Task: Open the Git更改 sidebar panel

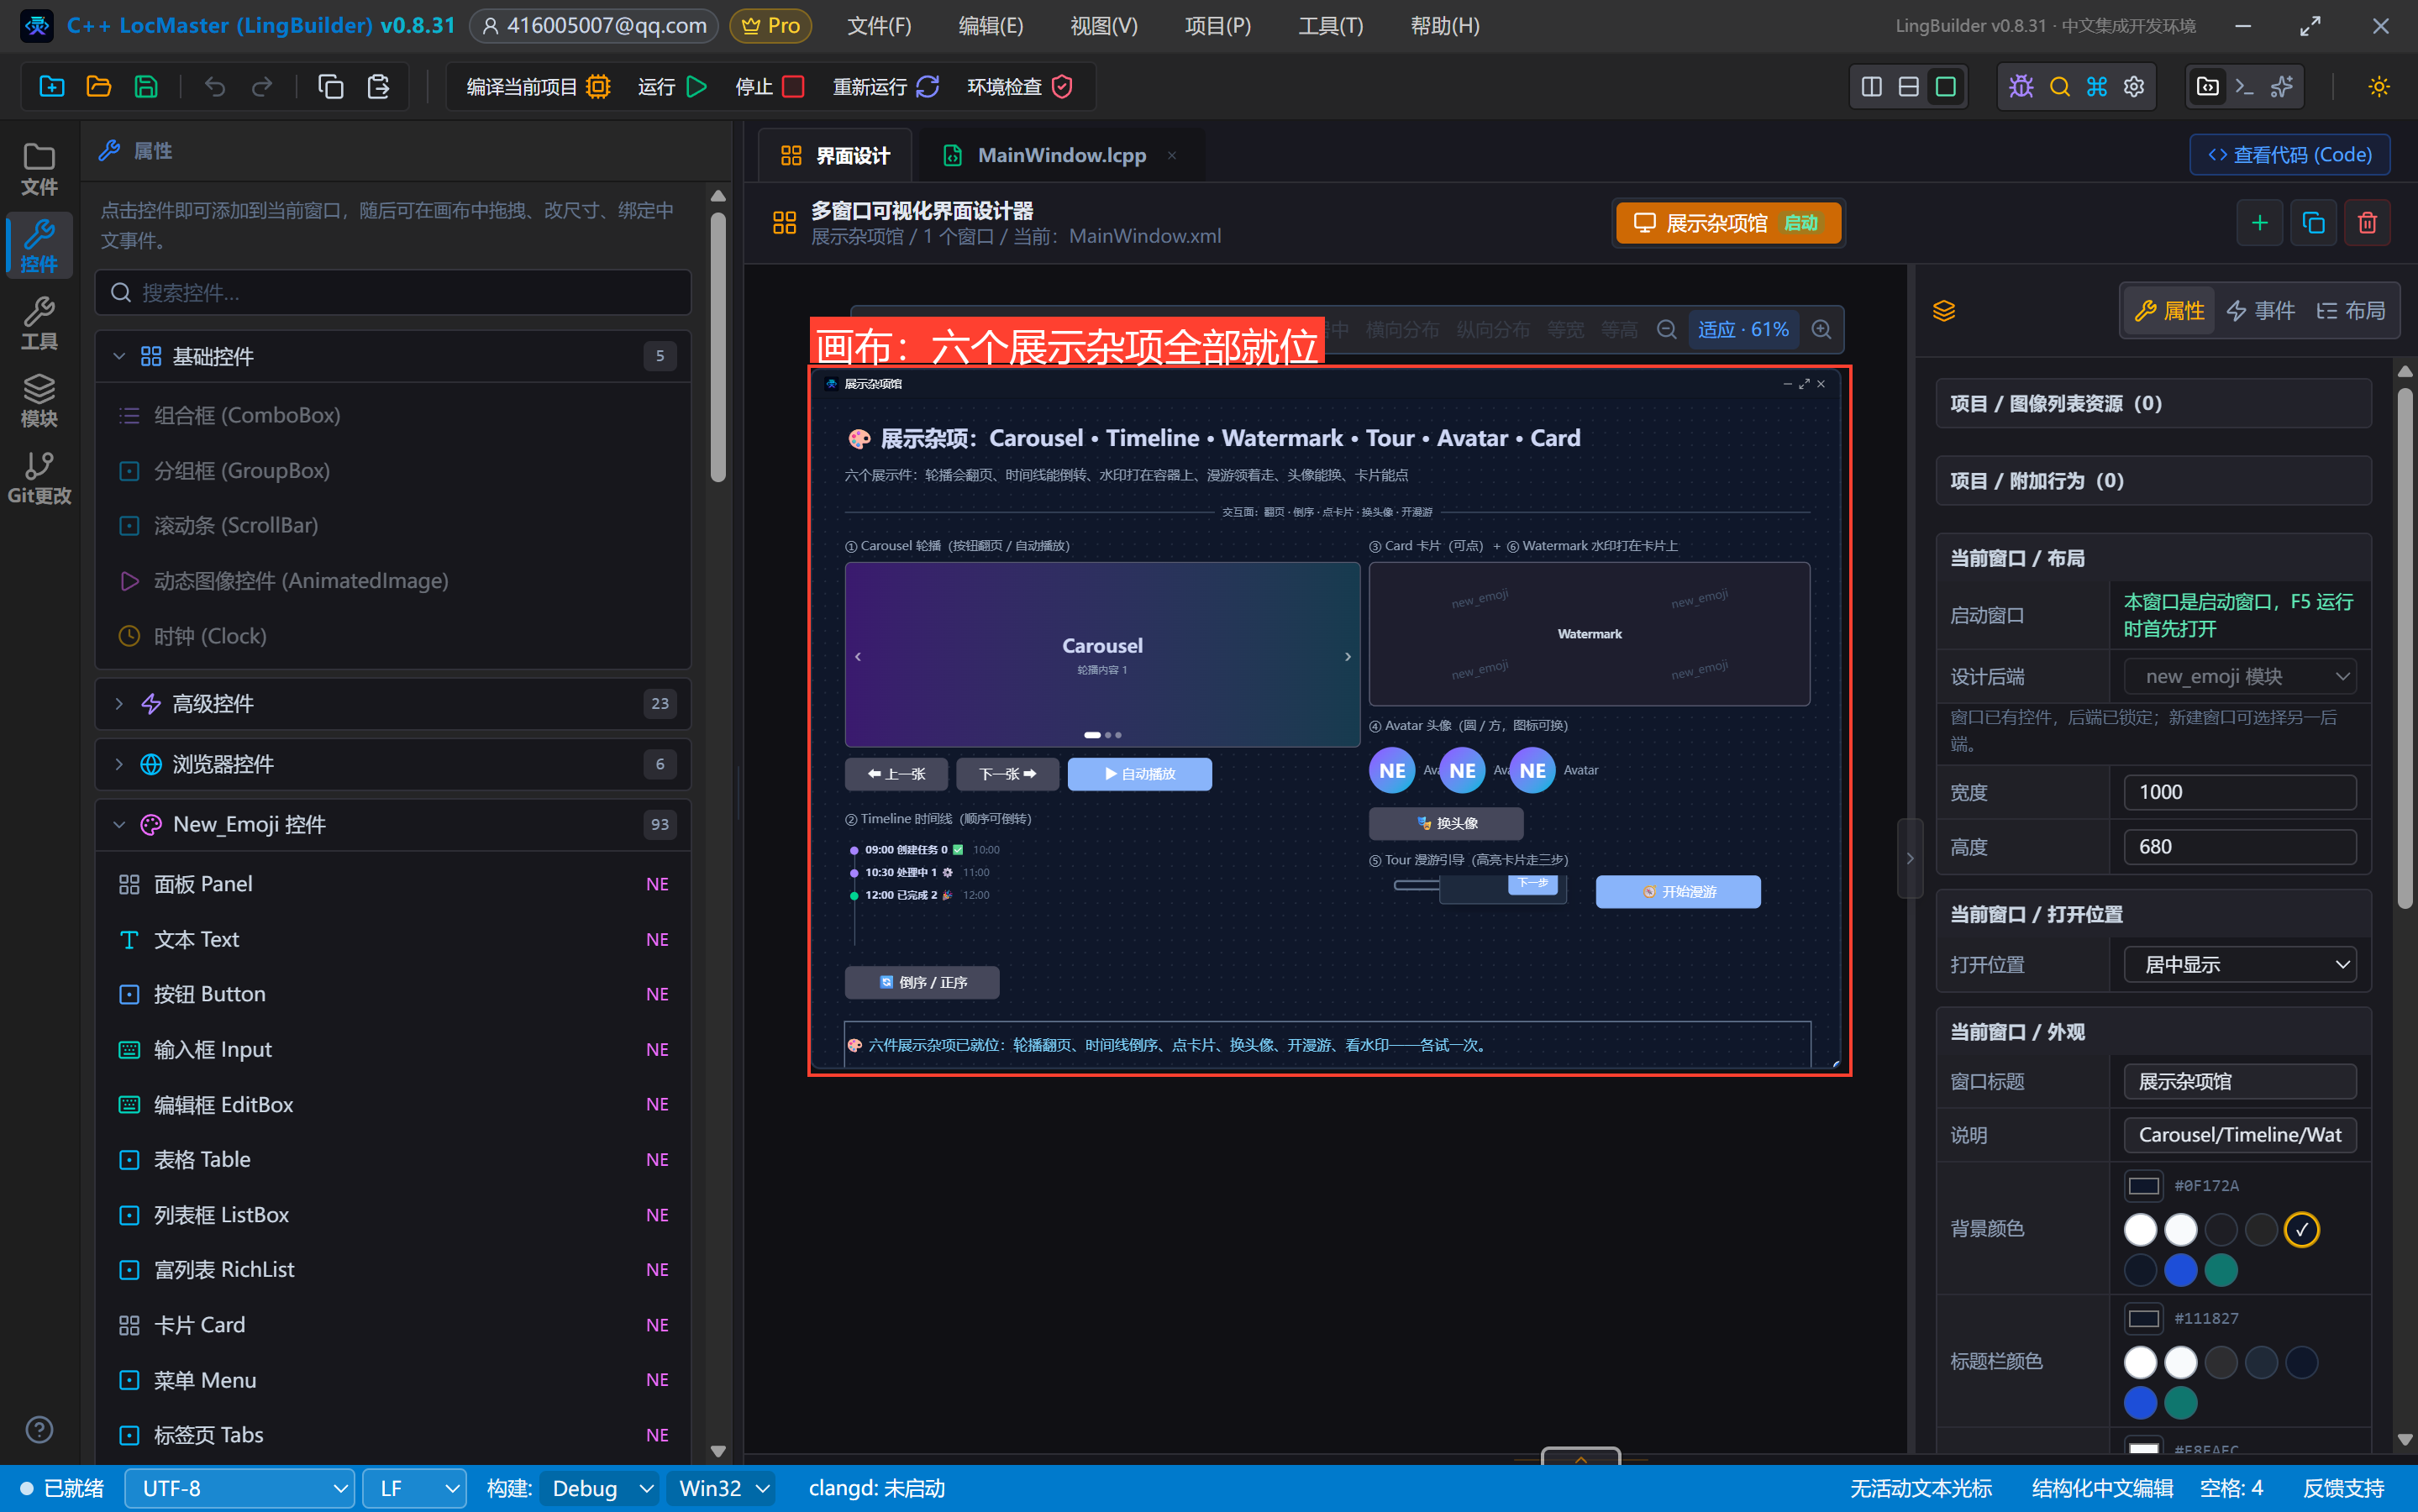Action: 39,478
